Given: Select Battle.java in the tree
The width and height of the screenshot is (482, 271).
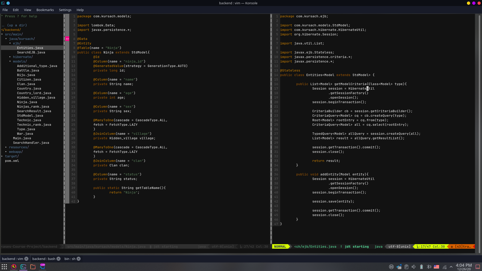Looking at the screenshot, I should [x=28, y=71].
